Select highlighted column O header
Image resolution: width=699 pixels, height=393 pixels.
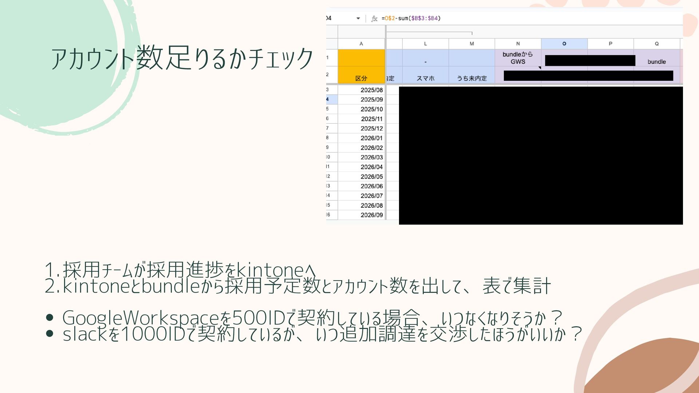(x=564, y=44)
